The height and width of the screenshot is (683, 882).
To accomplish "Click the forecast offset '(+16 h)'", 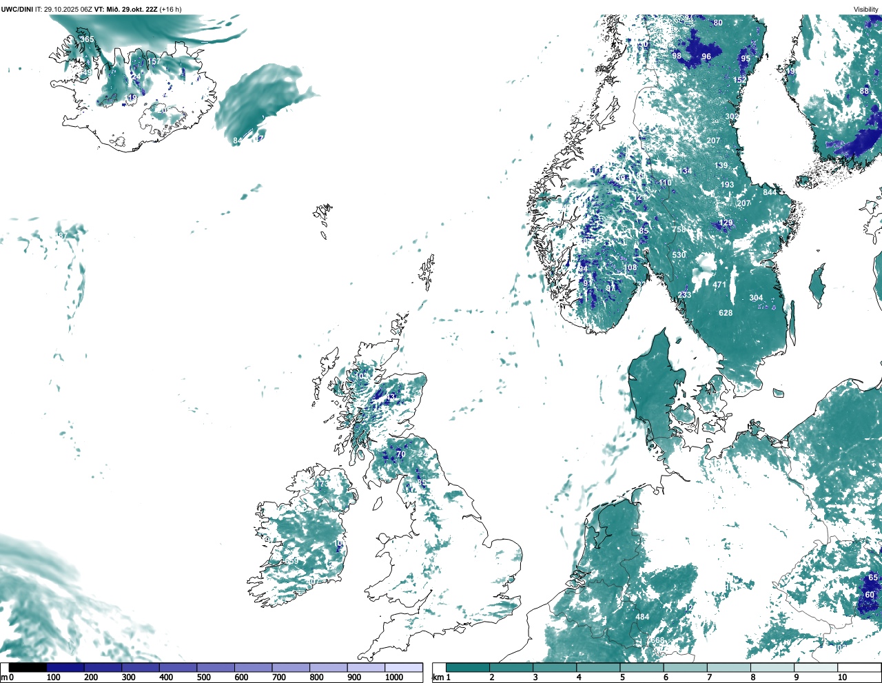I will coord(171,9).
